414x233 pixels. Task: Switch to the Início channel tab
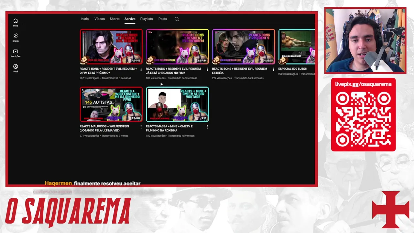pos(84,19)
